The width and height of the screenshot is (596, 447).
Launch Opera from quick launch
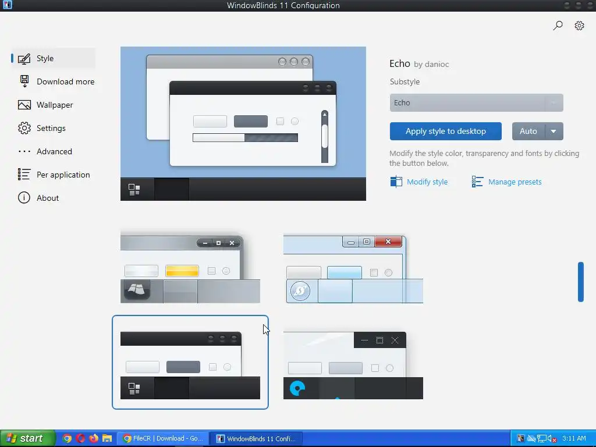click(x=80, y=438)
